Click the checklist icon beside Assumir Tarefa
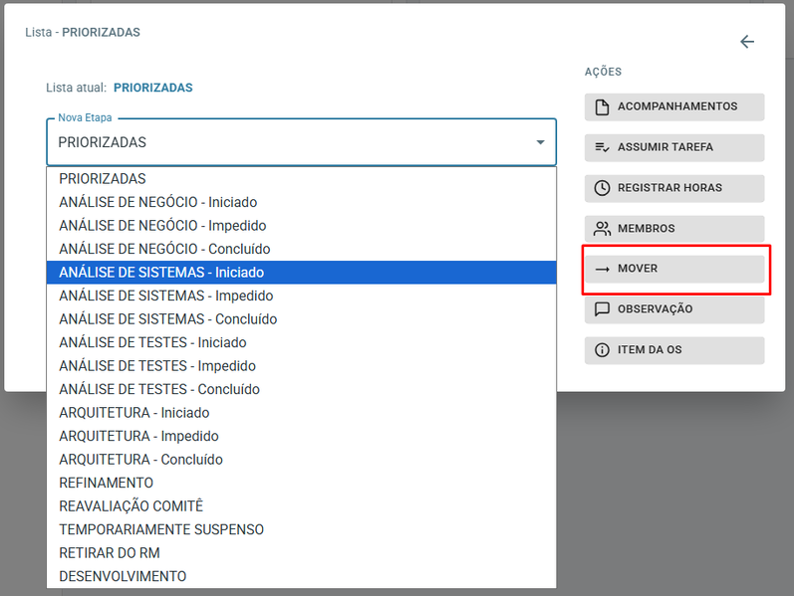 pos(602,147)
